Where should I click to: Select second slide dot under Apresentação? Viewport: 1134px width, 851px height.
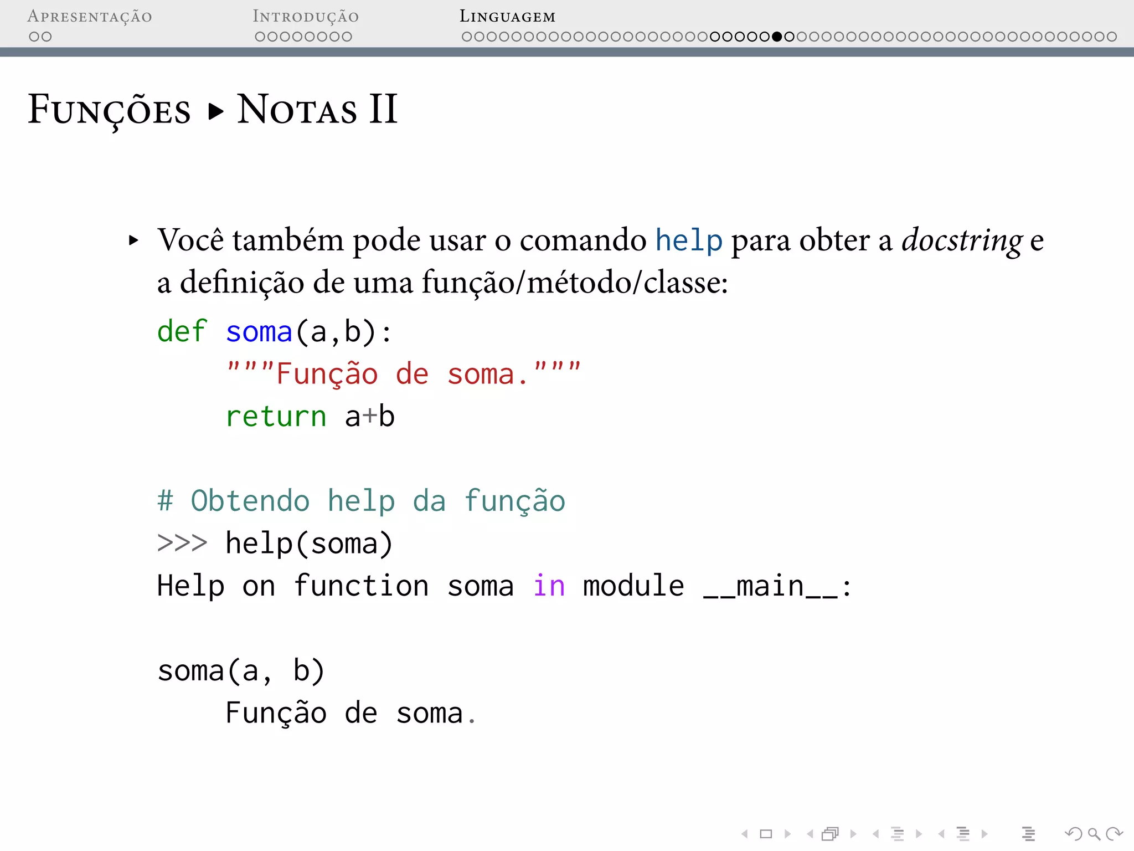click(x=47, y=37)
